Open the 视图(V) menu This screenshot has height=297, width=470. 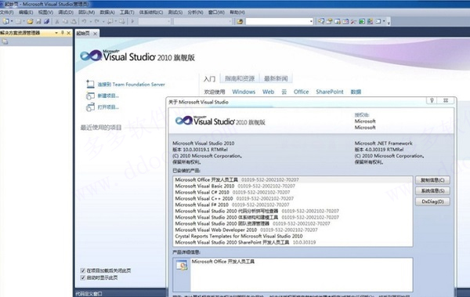(x=45, y=13)
